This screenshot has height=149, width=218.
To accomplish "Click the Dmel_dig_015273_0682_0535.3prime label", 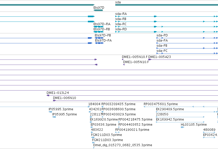I will coord(123,145).
